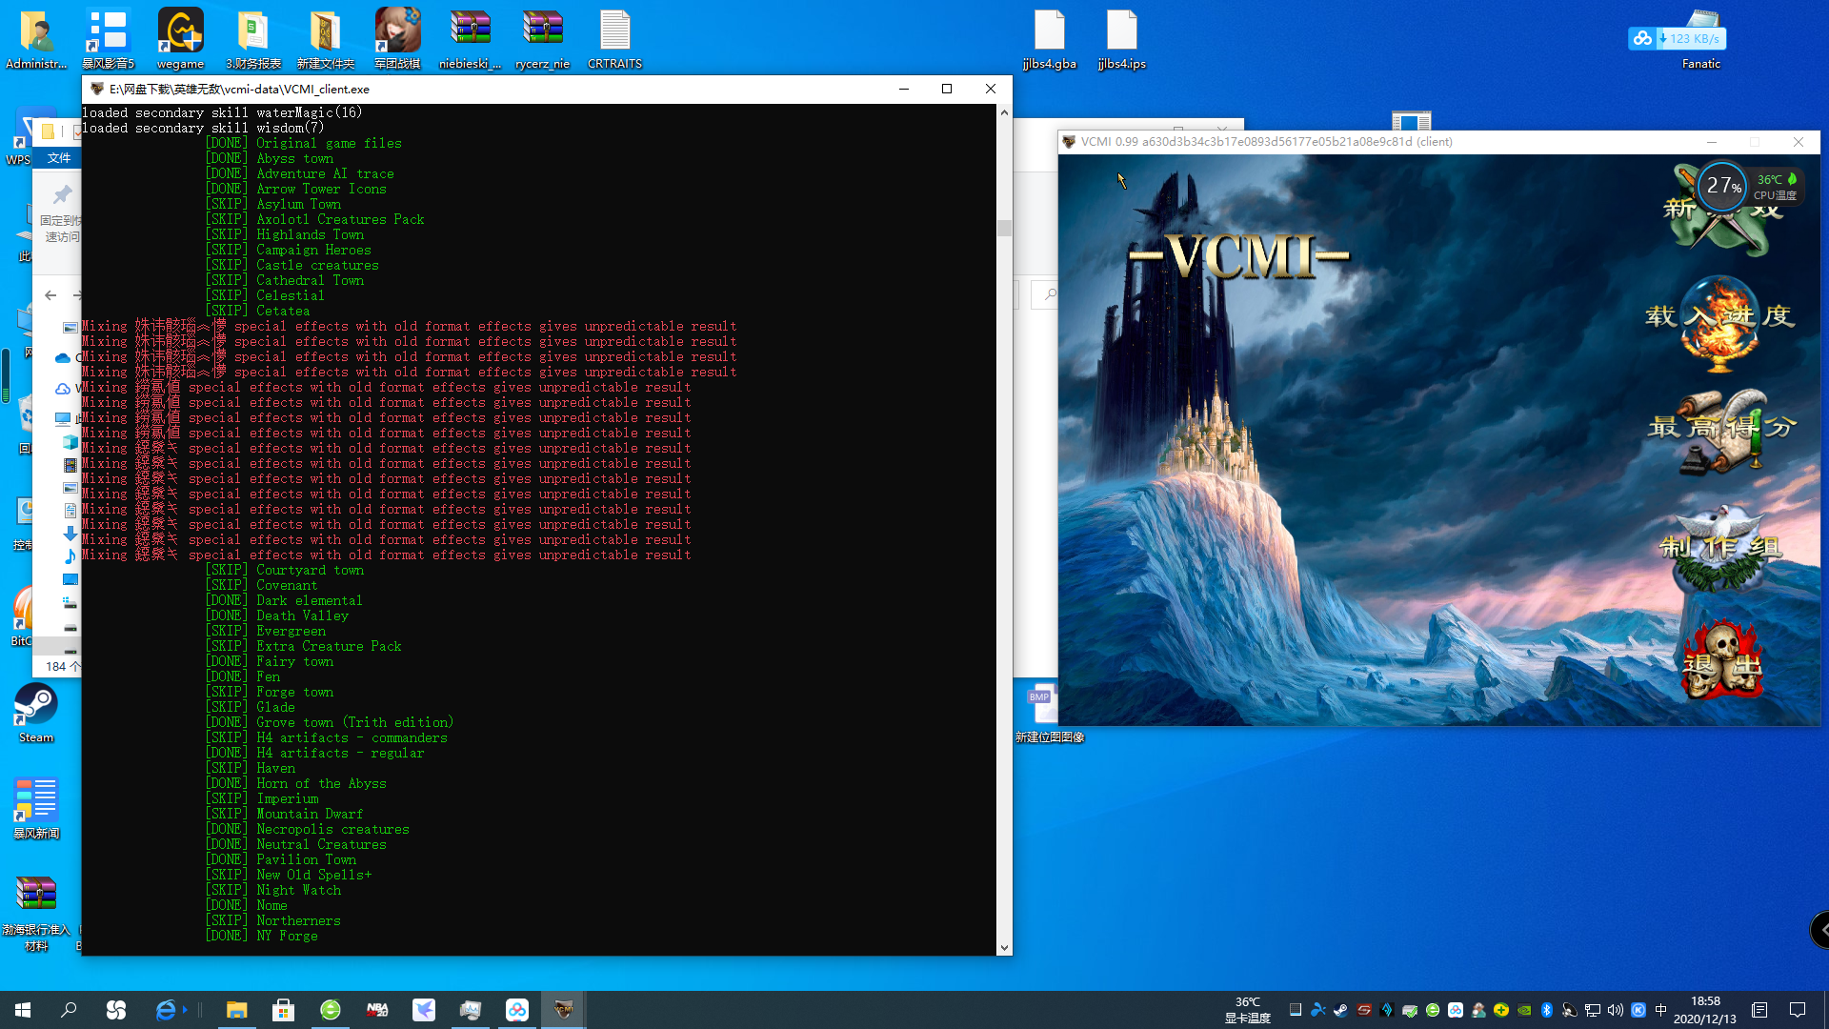Select the 新建位图图像 BMP file icon
The height and width of the screenshot is (1029, 1829).
pos(1049,713)
